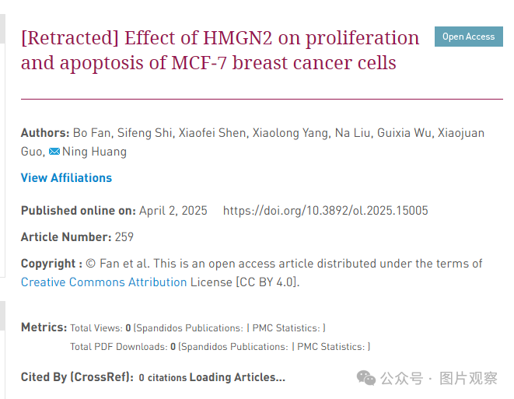Click author name Guixia Wu
Image resolution: width=514 pixels, height=399 pixels.
click(404, 133)
